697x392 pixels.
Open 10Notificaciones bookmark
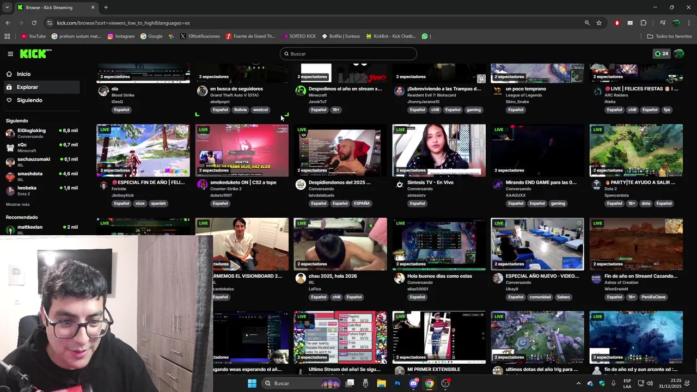[200, 36]
